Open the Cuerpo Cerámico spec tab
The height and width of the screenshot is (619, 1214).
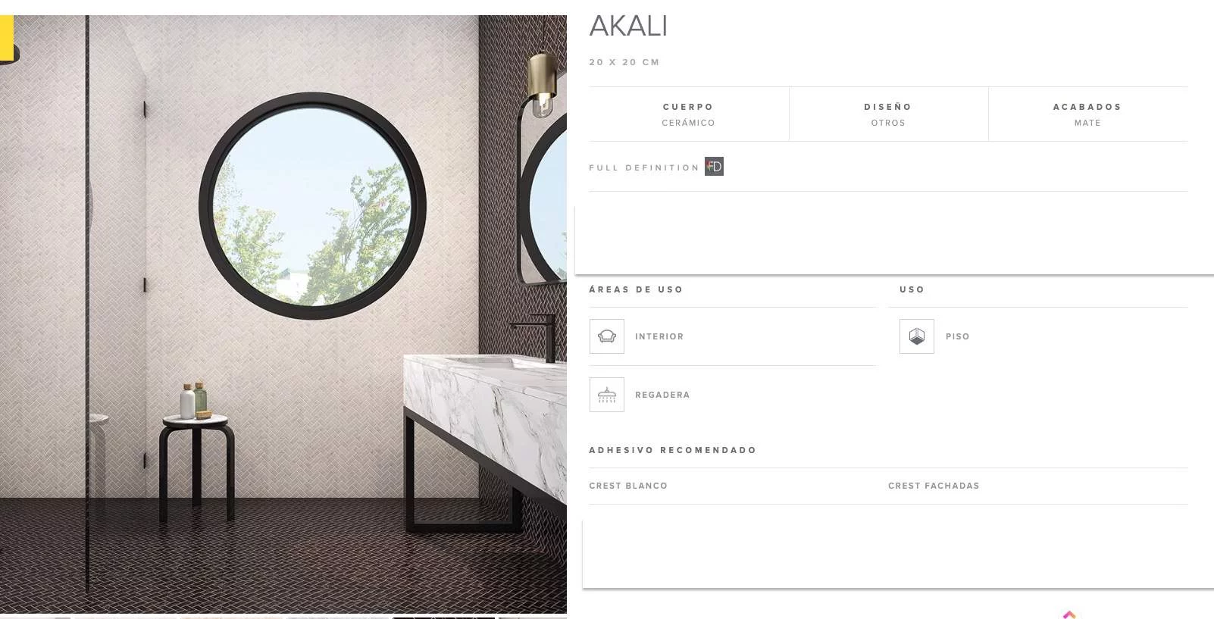[688, 114]
